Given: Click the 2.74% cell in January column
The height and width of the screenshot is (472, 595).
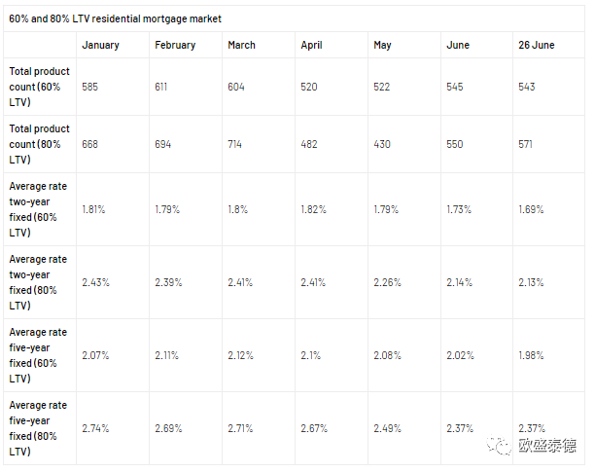Looking at the screenshot, I should pos(95,428).
